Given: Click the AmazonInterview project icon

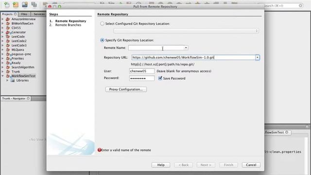Looking at the screenshot, I should click(x=8, y=19).
